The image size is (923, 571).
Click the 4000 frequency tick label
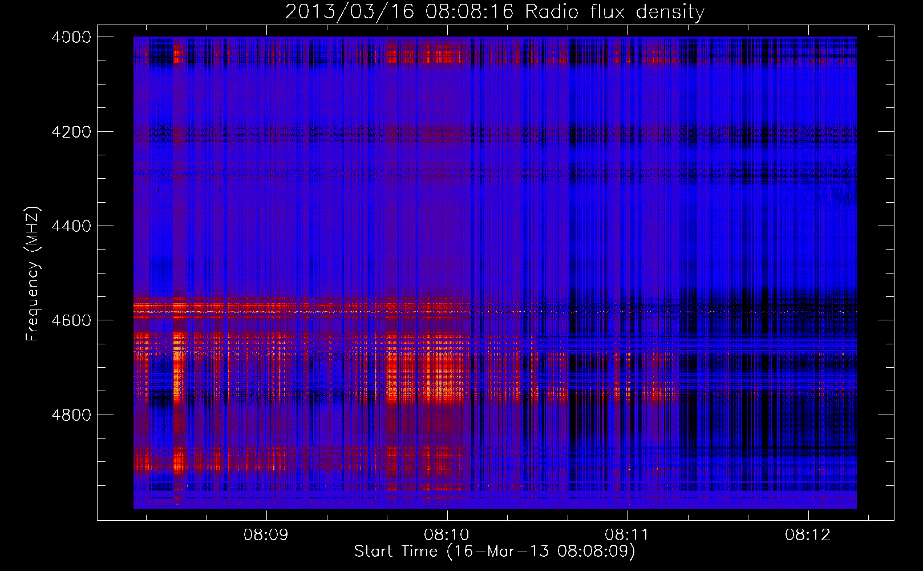[71, 37]
